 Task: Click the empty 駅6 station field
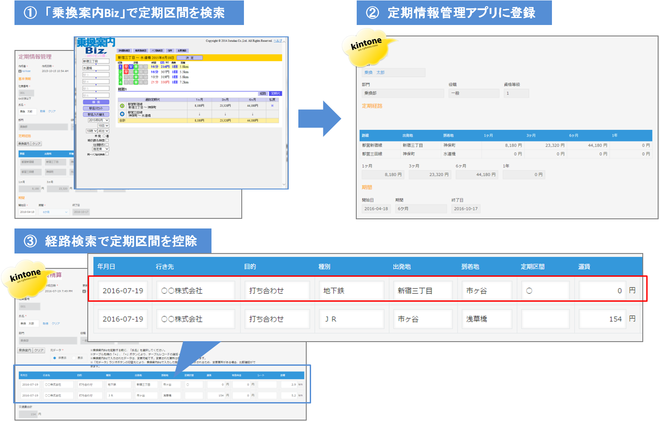click(96, 95)
